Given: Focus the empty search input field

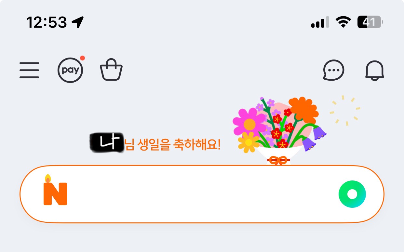Looking at the screenshot, I should coord(202,194).
